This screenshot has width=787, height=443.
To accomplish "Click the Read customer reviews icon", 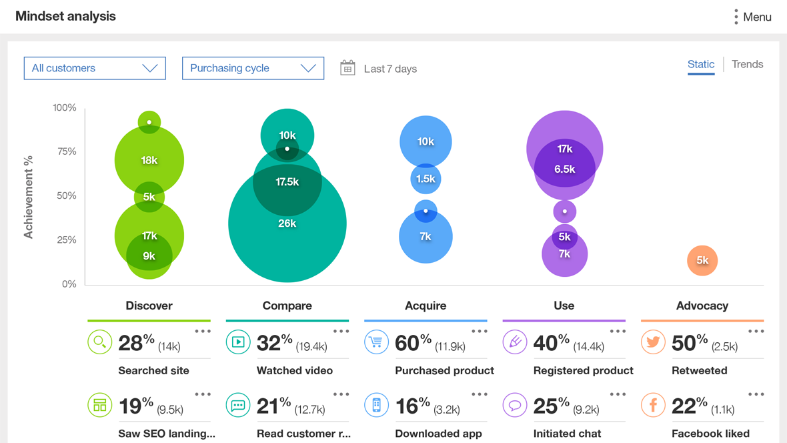I will pos(238,405).
